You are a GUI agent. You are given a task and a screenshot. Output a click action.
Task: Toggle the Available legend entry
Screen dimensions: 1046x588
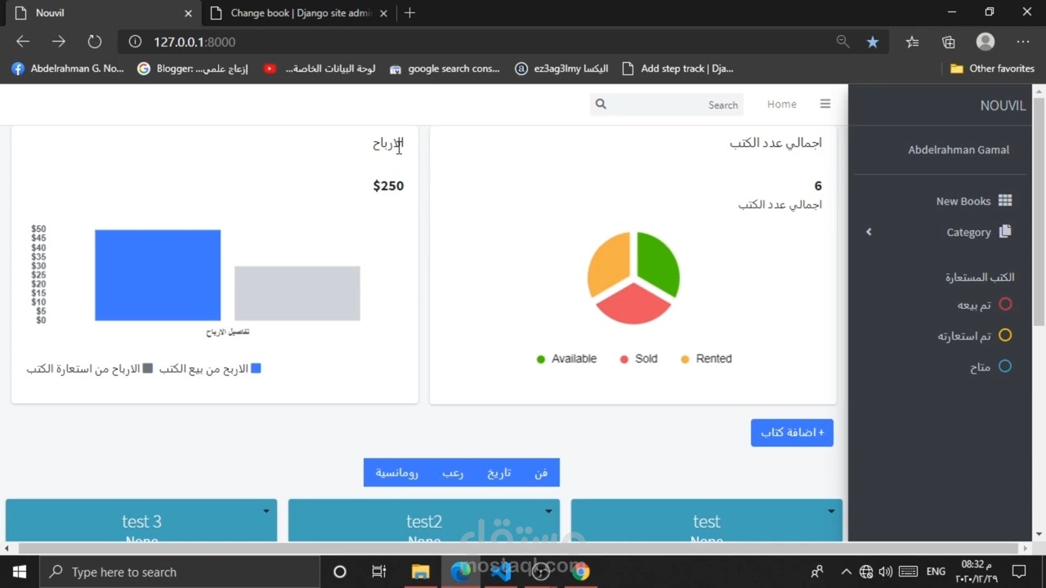[566, 359]
